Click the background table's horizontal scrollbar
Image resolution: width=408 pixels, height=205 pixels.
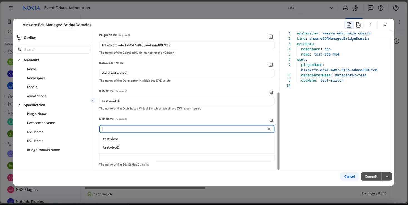145,188
